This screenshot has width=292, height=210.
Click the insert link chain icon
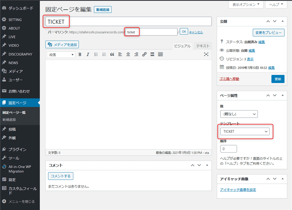point(144,55)
